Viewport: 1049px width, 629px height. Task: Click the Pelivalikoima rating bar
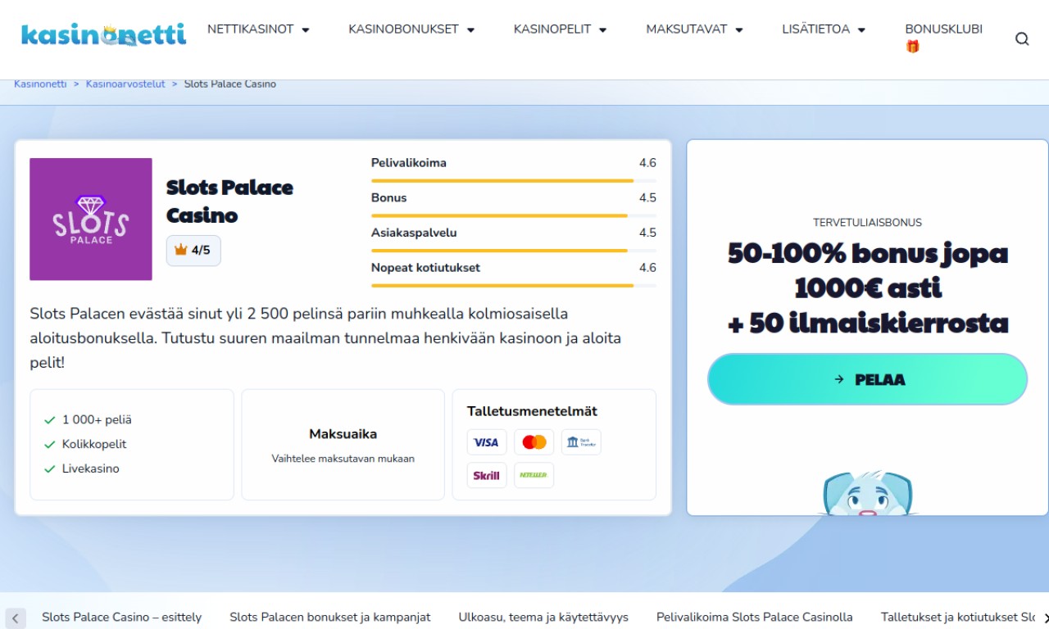[x=514, y=180]
